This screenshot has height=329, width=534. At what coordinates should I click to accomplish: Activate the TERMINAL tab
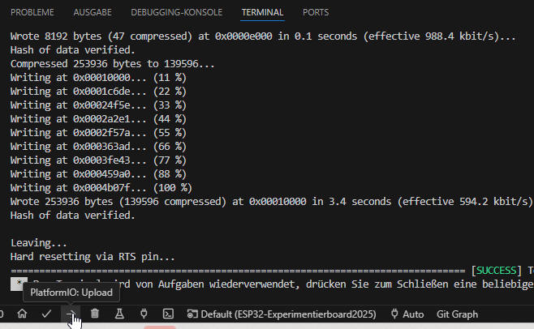[262, 13]
